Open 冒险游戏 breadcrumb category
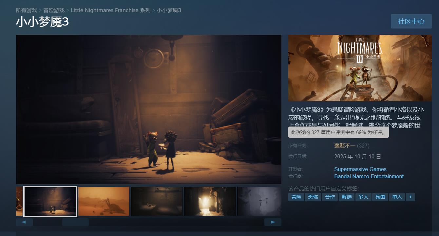 tap(54, 10)
